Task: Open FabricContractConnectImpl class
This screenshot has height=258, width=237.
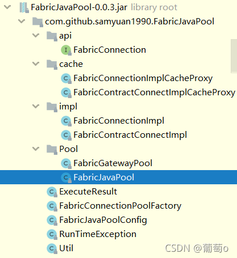Action: [130, 136]
